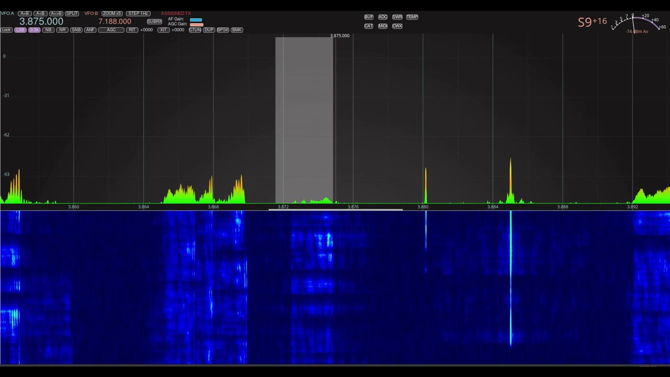The width and height of the screenshot is (670, 377).
Task: Click the gray receive filter passband
Action: (x=304, y=120)
